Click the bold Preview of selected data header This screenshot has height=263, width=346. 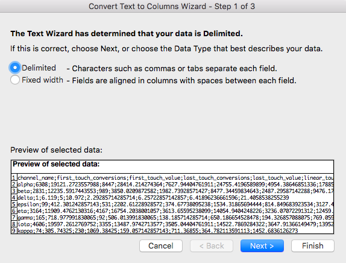(x=56, y=164)
